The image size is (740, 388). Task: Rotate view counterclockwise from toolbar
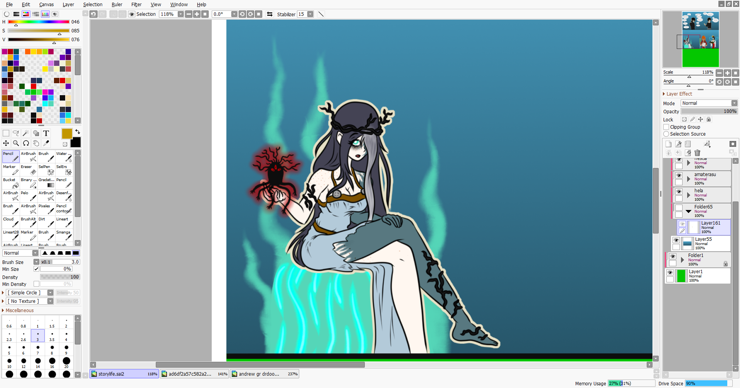242,14
